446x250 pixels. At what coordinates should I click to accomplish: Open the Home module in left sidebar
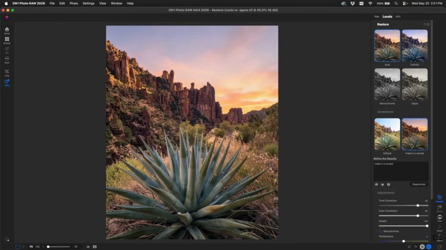pyautogui.click(x=7, y=30)
